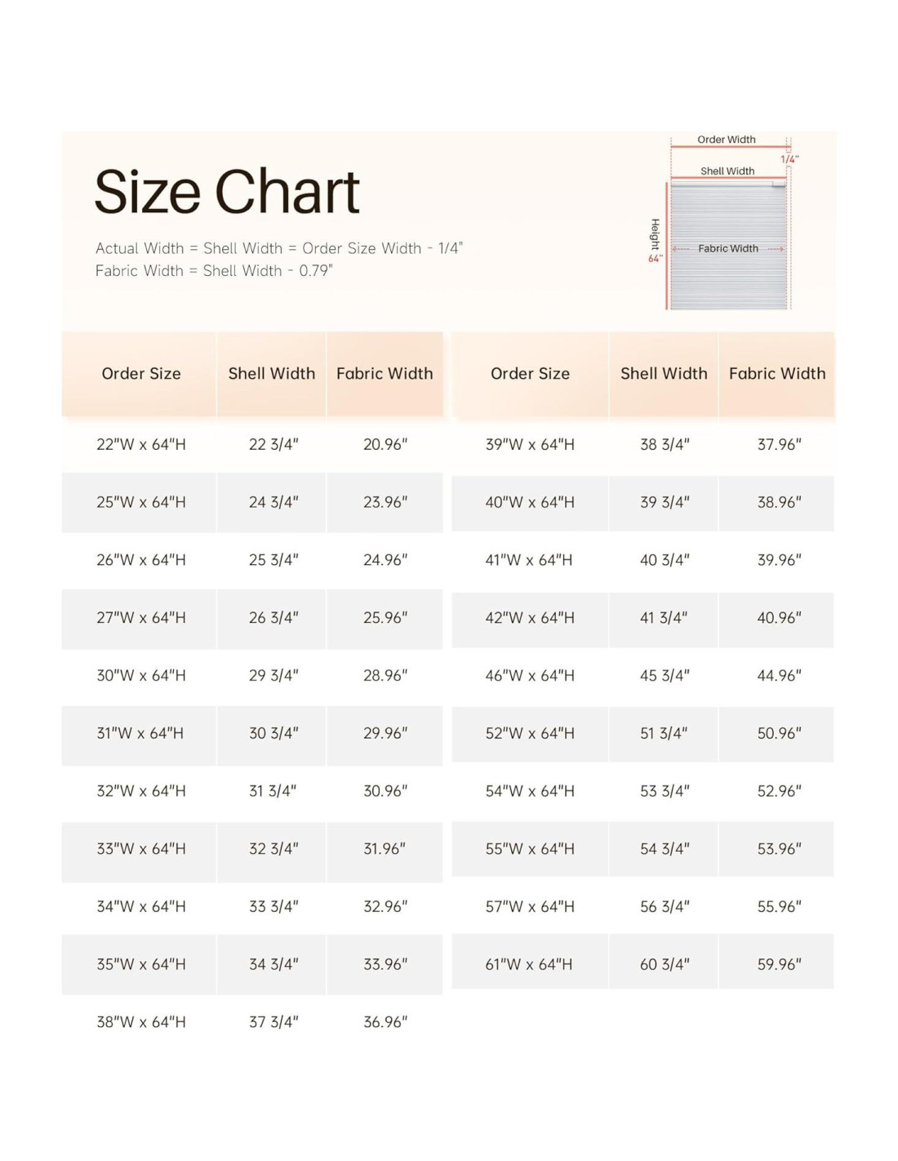Click the 33 3/4" shell width value
Image resolution: width=898 pixels, height=1161 pixels.
(273, 906)
